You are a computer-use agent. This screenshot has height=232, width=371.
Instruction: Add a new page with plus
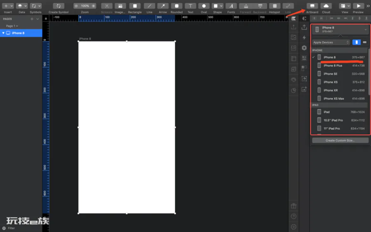click(x=32, y=19)
